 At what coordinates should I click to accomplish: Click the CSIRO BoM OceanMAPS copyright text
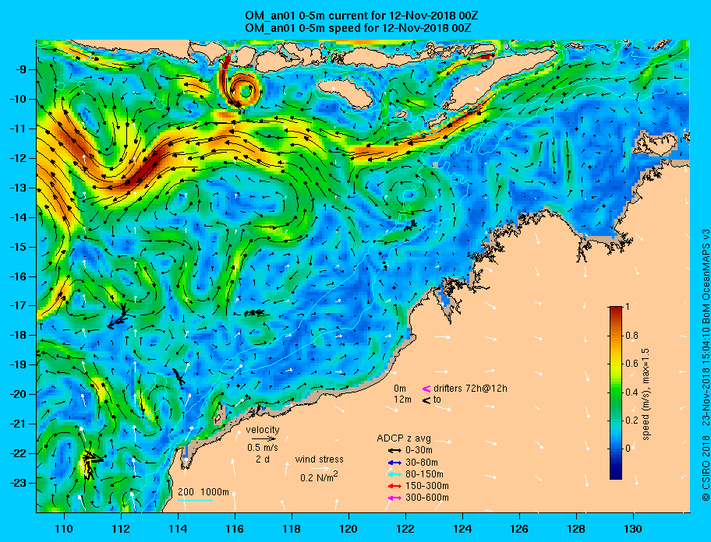[x=705, y=365]
